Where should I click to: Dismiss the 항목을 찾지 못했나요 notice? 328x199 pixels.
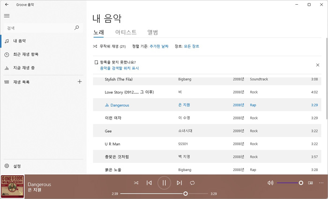(318, 65)
